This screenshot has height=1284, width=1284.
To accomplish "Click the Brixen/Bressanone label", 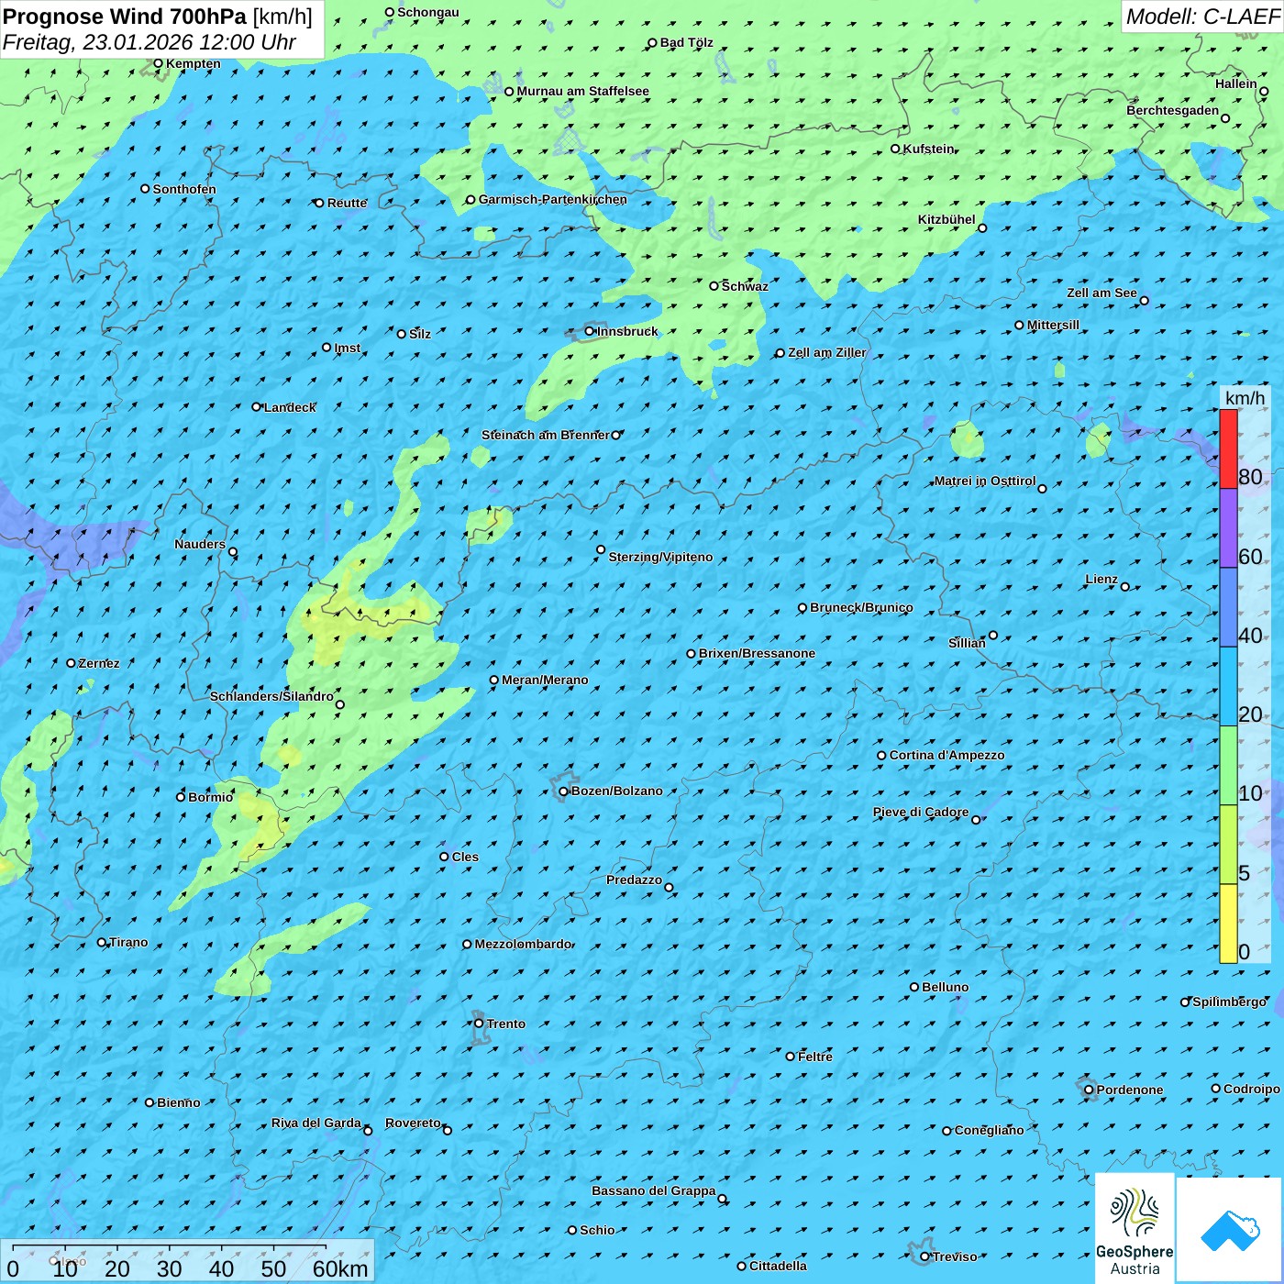I will [x=757, y=653].
